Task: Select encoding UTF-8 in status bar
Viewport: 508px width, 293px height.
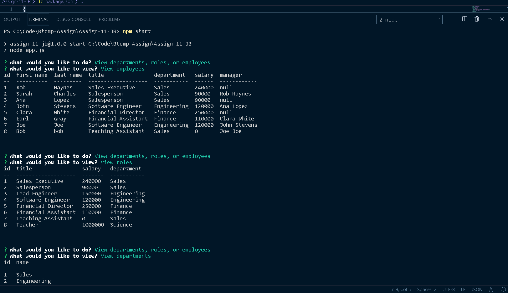Action: tap(449, 289)
